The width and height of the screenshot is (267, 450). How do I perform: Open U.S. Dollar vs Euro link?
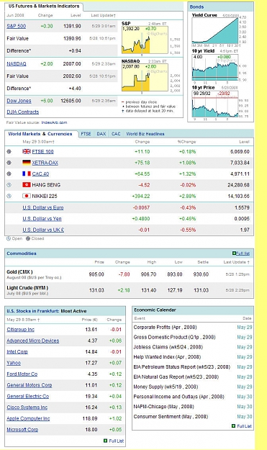point(43,207)
